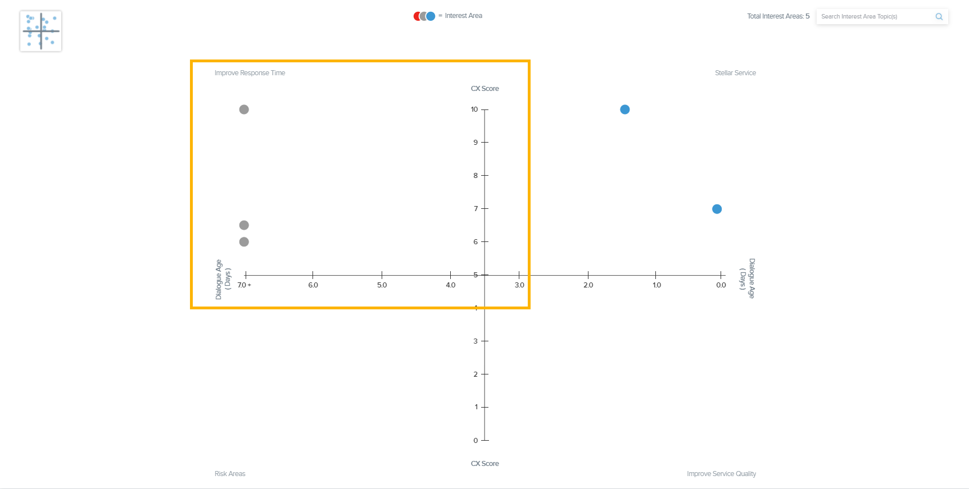This screenshot has height=489, width=969.
Task: Click the Improve Service Quality quadrant label
Action: (721, 474)
